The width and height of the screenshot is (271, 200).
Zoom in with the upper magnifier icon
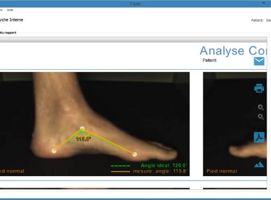(x=261, y=108)
